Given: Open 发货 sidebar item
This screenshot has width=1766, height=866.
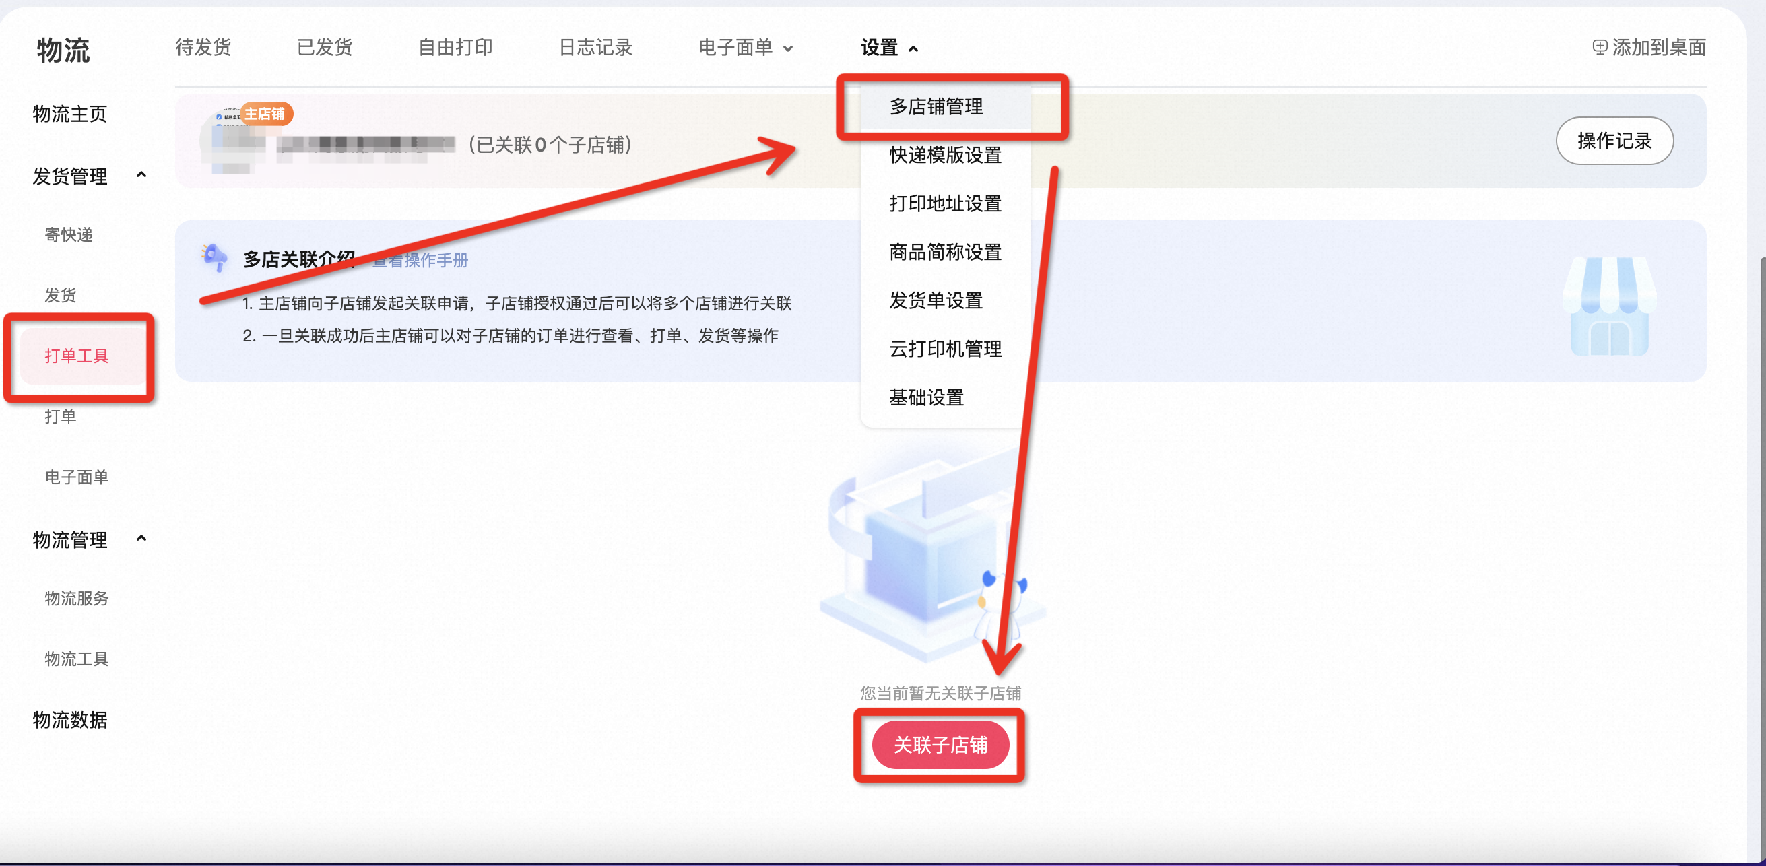Looking at the screenshot, I should [61, 295].
